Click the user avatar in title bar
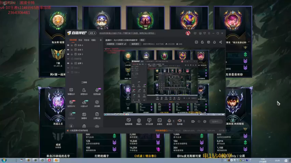291x163 pixels. 188,33
